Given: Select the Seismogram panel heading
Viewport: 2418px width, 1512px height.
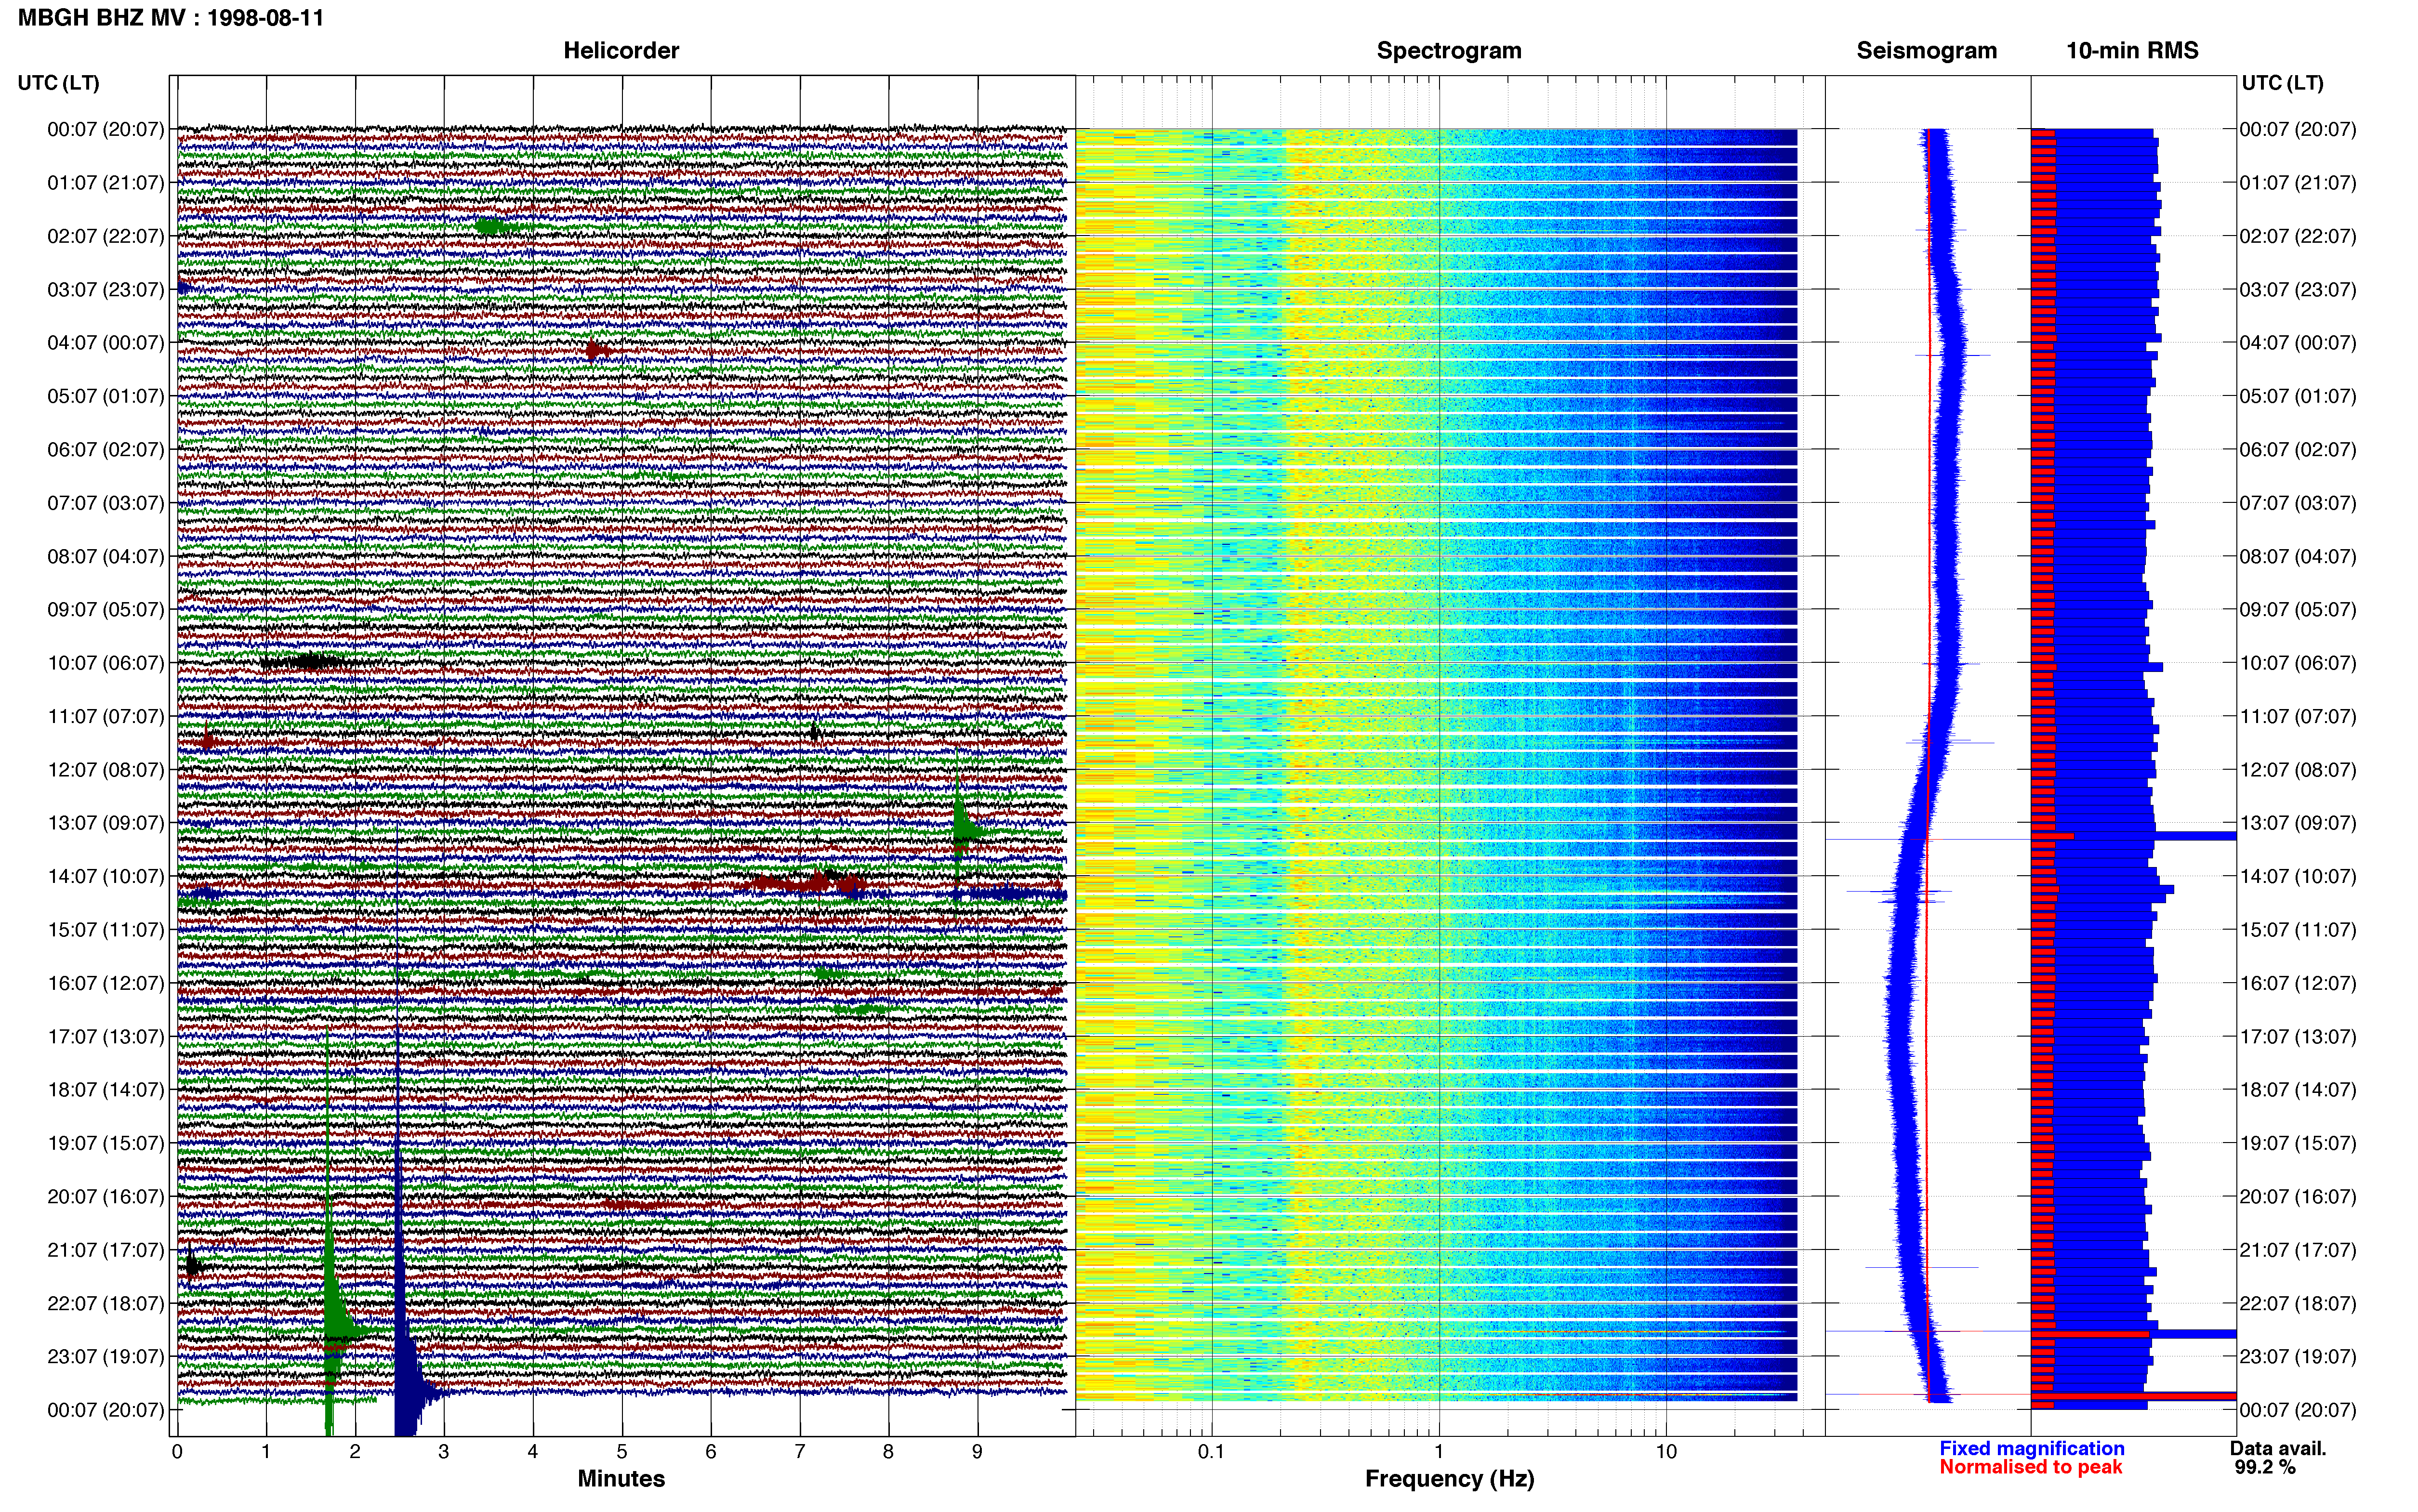Looking at the screenshot, I should point(1926,51).
